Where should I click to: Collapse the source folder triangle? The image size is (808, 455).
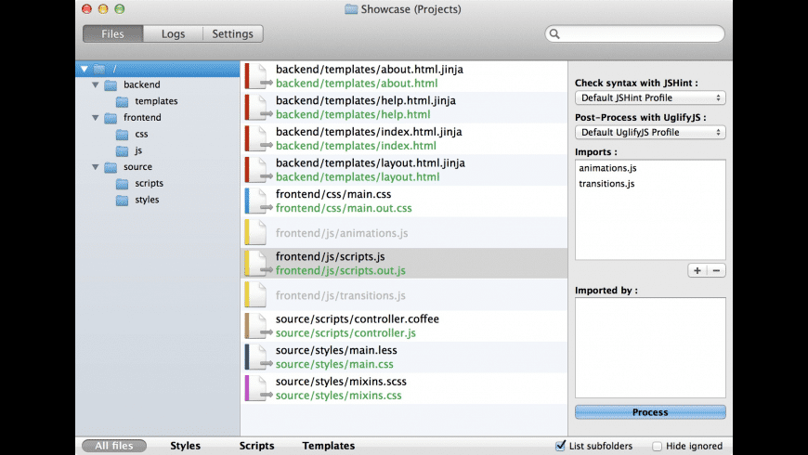click(96, 167)
